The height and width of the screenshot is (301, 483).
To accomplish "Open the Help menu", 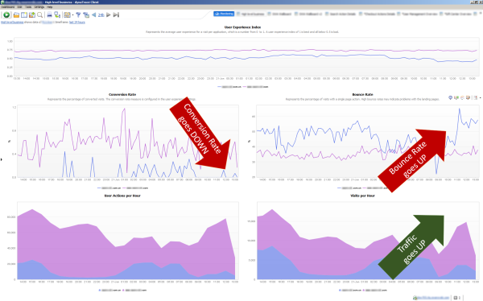I will (x=50, y=7).
